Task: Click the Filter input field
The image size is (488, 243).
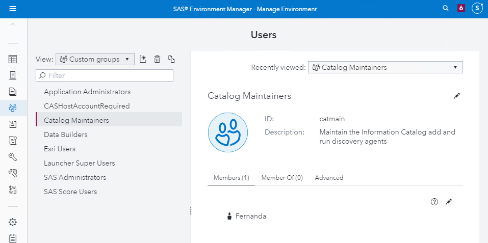Action: click(105, 75)
